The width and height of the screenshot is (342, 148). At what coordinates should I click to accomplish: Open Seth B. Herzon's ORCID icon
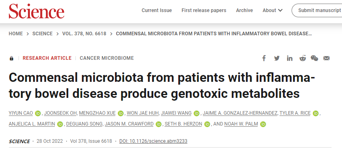coord(207,124)
